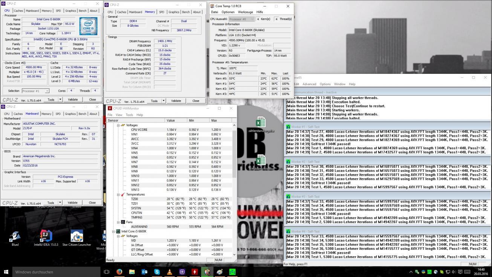Open Skype from the taskbar

click(157, 272)
